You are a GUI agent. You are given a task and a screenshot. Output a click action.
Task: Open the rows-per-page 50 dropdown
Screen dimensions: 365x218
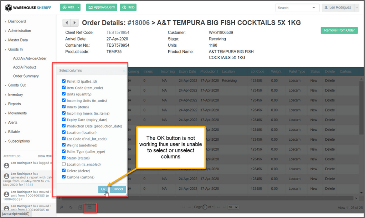(233, 207)
